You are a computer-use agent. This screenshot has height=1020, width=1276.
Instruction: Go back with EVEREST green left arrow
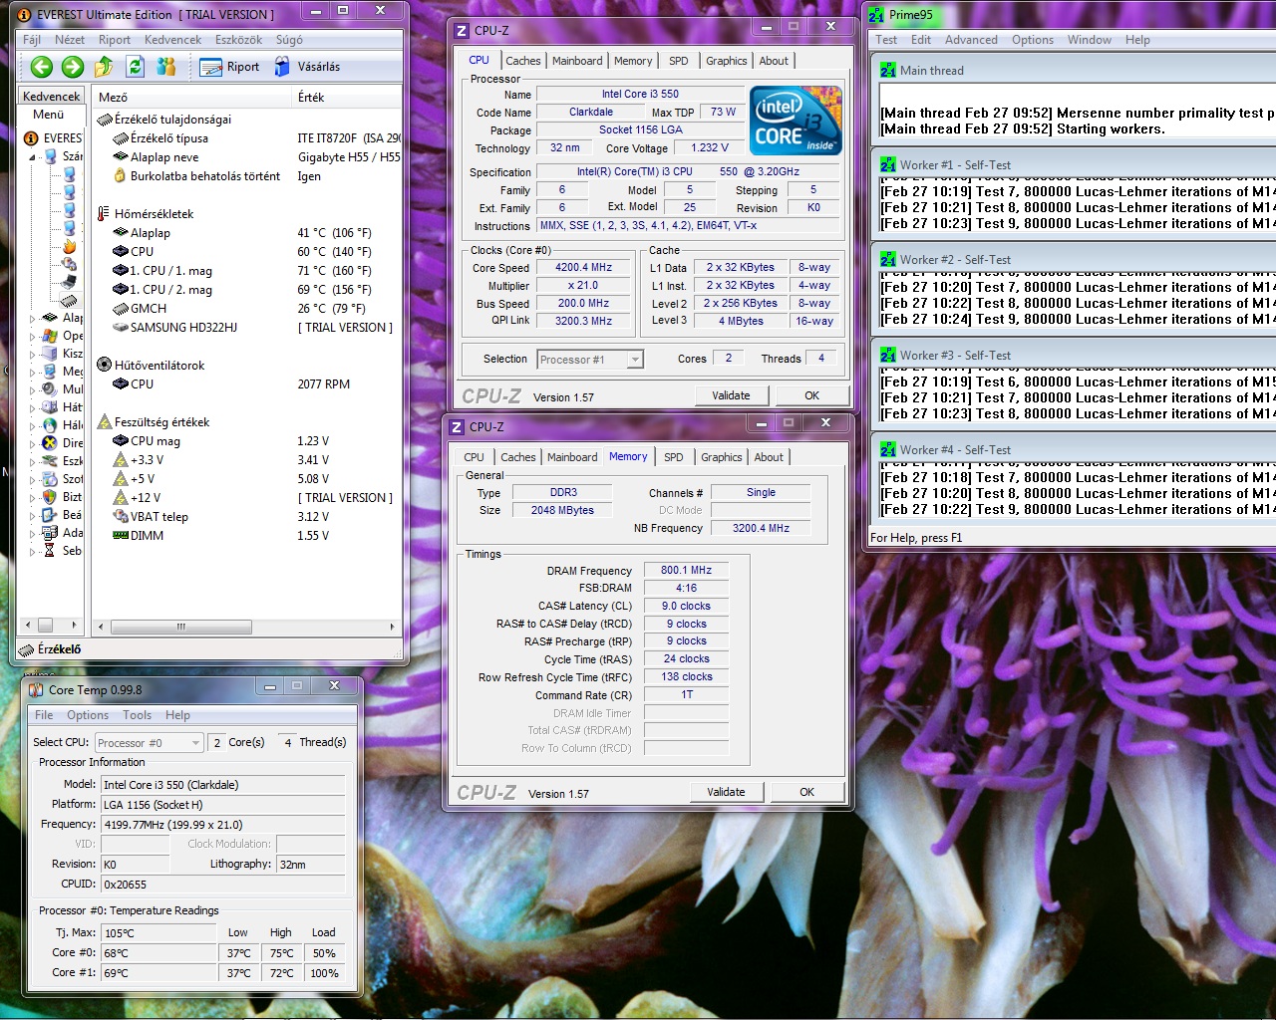[x=41, y=67]
